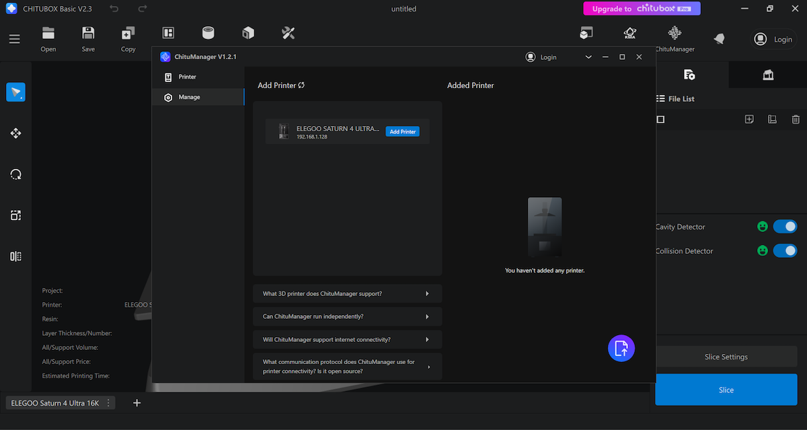Viewport: 807px width, 430px height.
Task: Click the blue Slice button
Action: click(x=726, y=390)
